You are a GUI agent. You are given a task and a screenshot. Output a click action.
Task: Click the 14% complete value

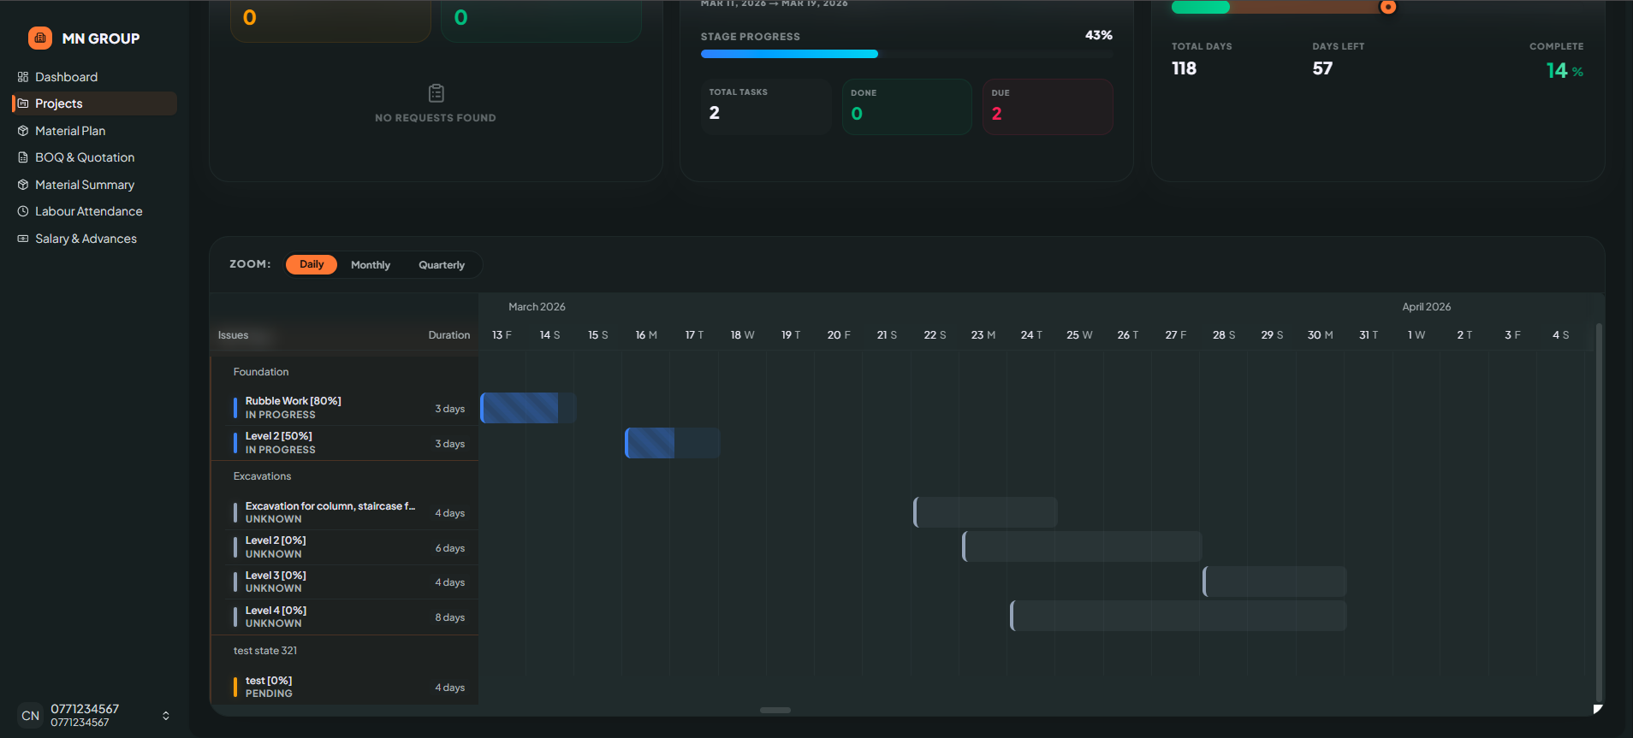(1565, 70)
